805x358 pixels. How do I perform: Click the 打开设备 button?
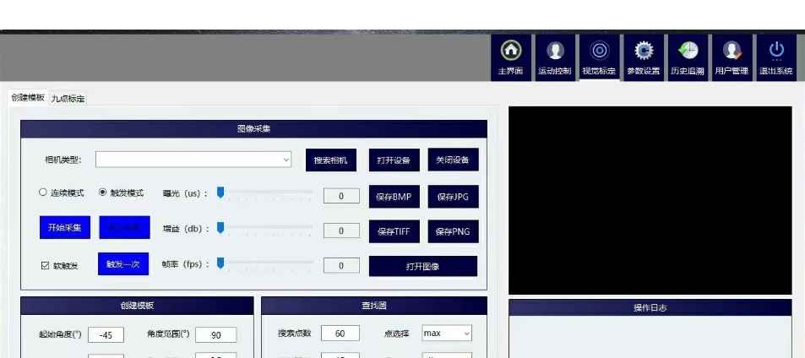(x=394, y=160)
